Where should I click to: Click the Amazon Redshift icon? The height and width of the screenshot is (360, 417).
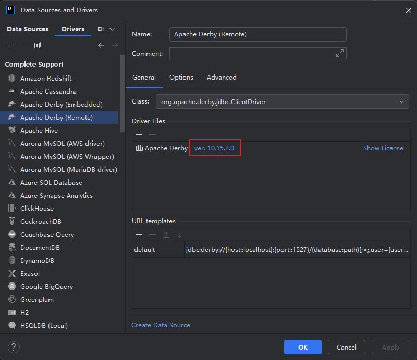12,78
